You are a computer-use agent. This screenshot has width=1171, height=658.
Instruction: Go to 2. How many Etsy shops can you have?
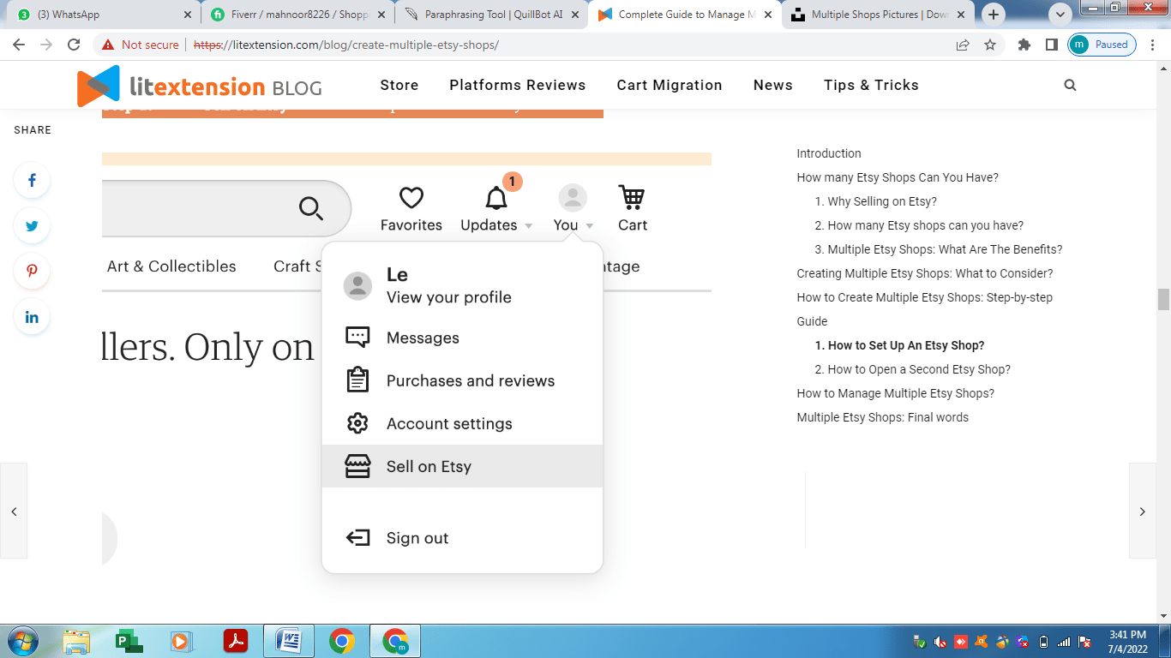[919, 225]
